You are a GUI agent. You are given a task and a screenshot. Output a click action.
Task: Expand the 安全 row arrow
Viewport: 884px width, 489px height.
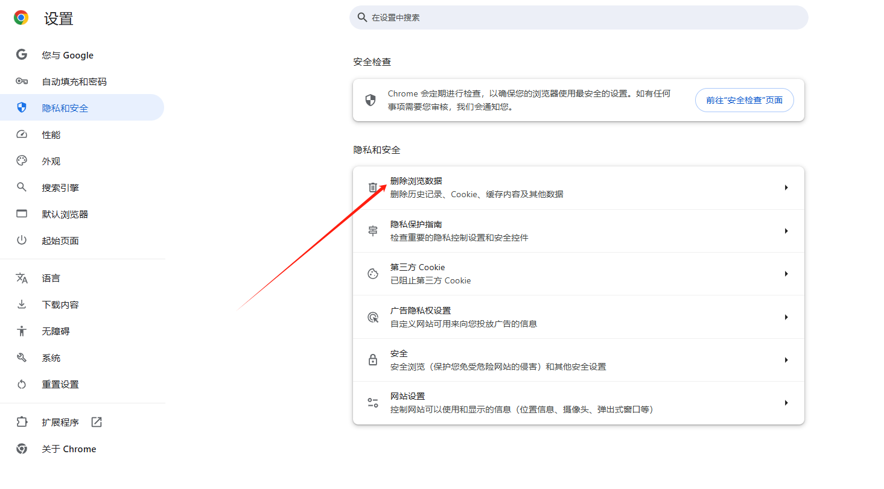pos(786,360)
